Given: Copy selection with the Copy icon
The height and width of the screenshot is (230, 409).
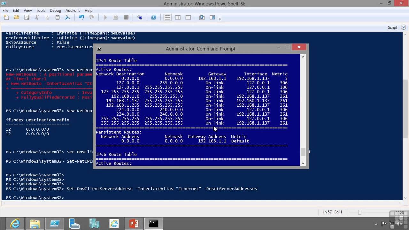Looking at the screenshot, I should tap(47, 18).
